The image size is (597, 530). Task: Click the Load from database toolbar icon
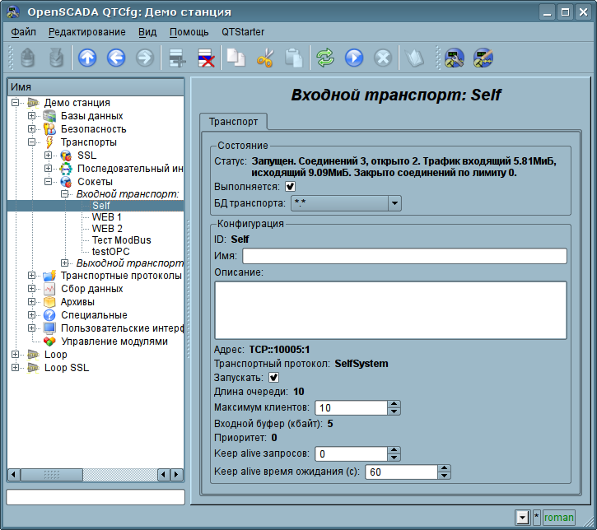coord(27,58)
